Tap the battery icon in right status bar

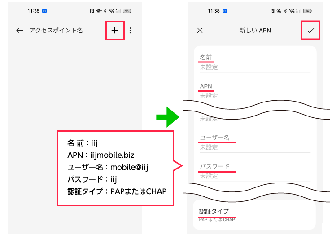click(x=307, y=11)
